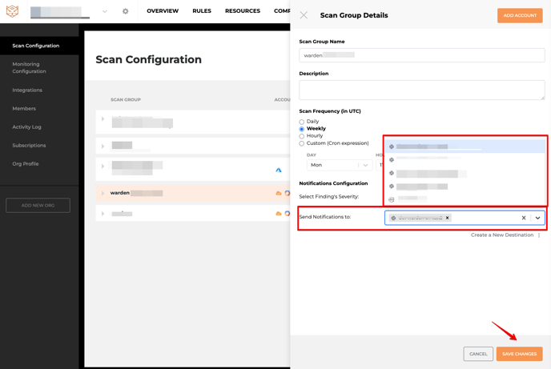Clear all selections in Send Notifications to
Viewport: 551px width, 369px height.
tap(524, 218)
